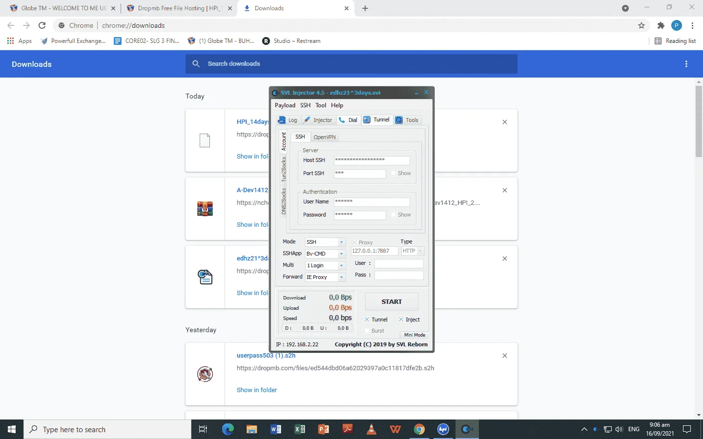The width and height of the screenshot is (703, 439).
Task: Expand the Forward dropdown showing IE Proxy
Action: tap(341, 277)
